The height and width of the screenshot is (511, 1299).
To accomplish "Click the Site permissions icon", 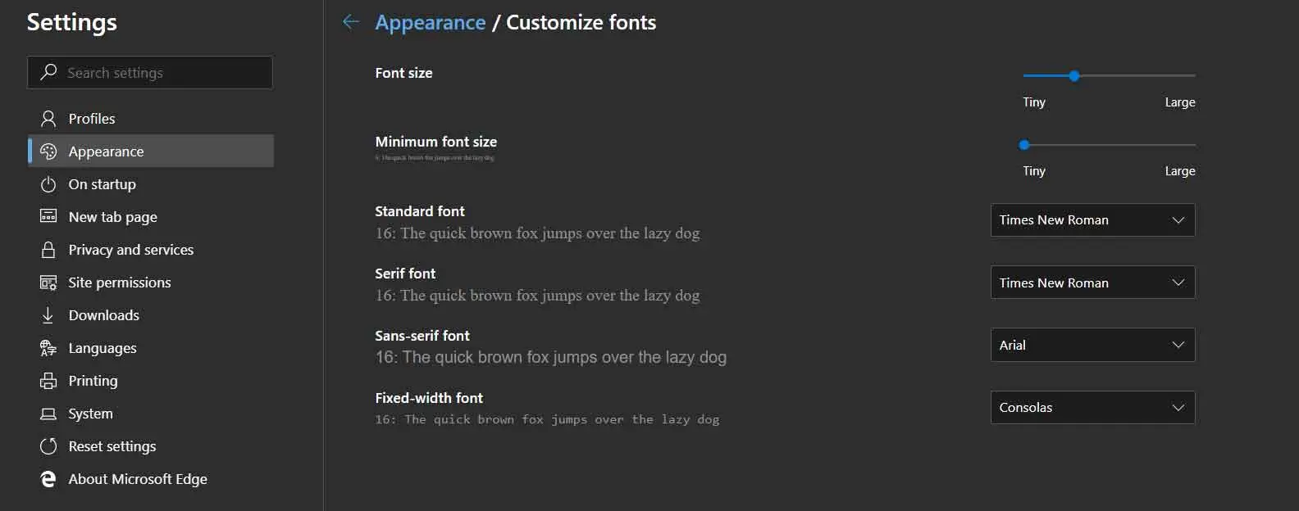I will (x=48, y=283).
